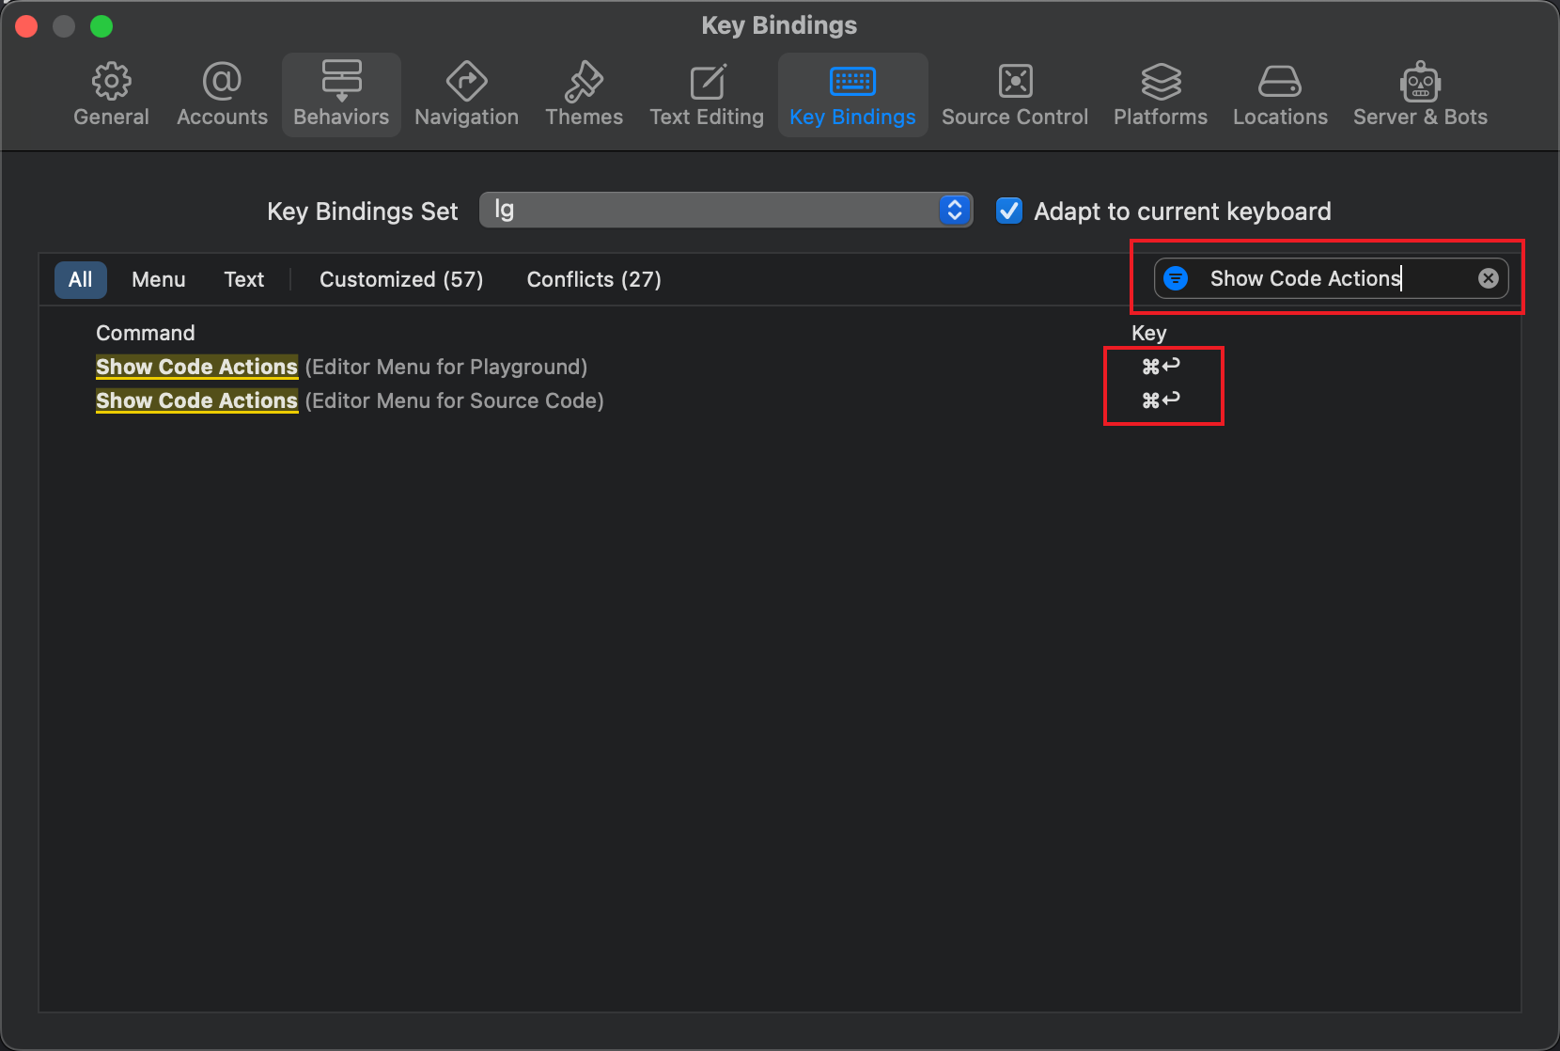
Task: Open the Accounts preferences pane
Action: point(222,95)
